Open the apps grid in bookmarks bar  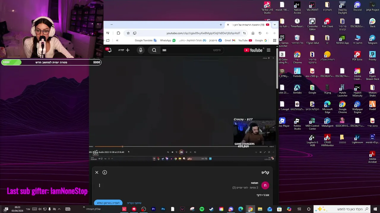pos(275,41)
